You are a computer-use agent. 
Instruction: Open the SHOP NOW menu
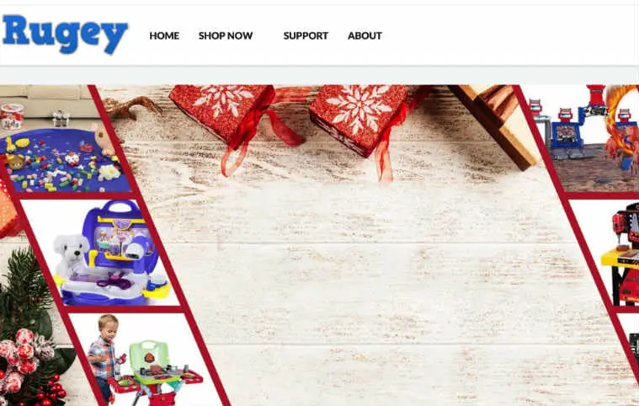pos(226,36)
